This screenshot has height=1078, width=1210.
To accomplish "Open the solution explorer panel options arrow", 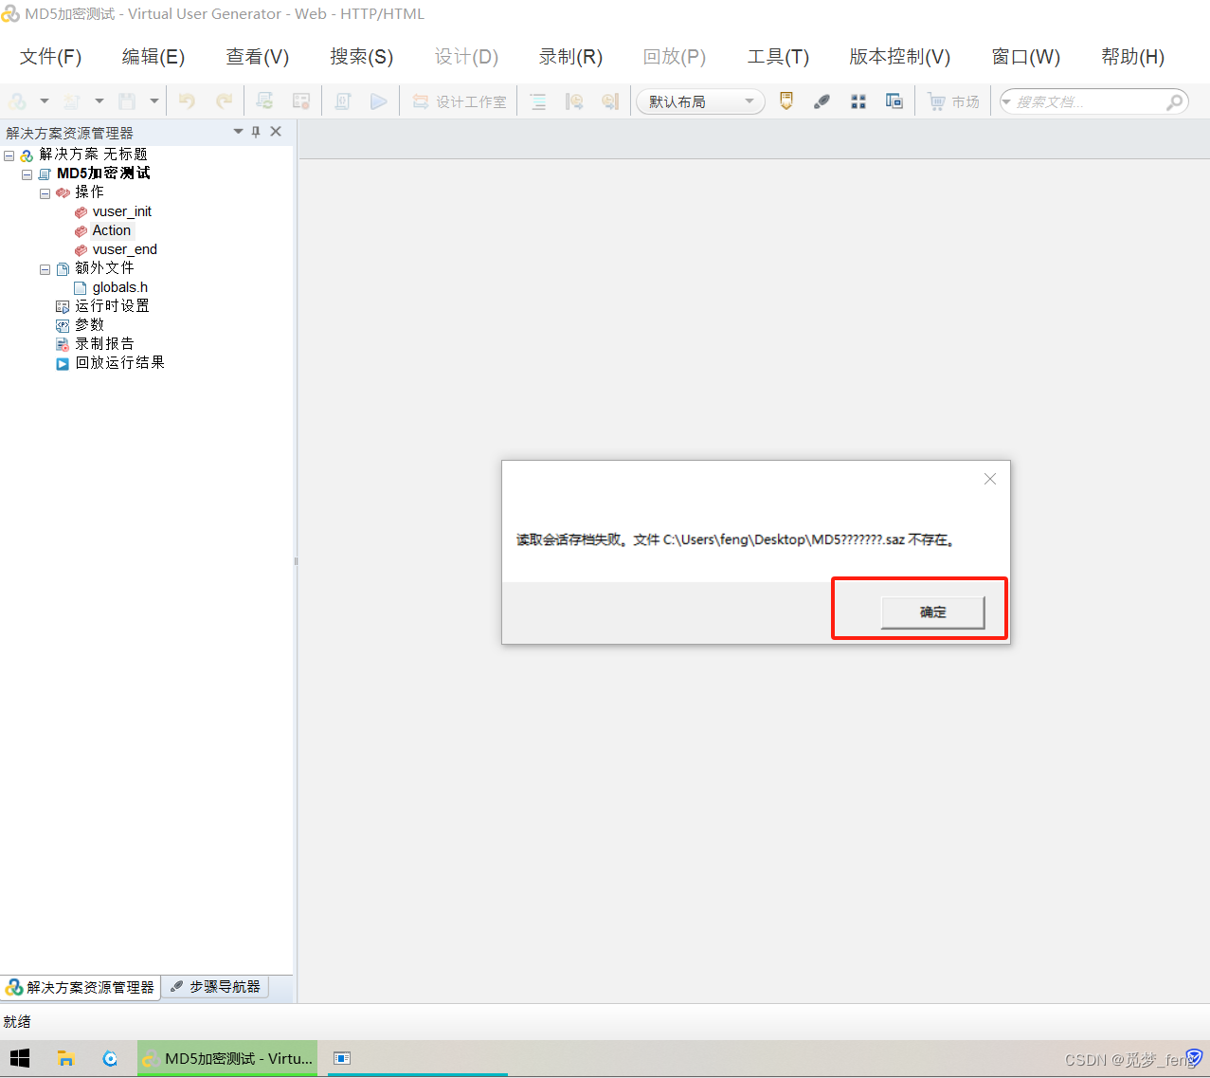I will click(x=238, y=132).
